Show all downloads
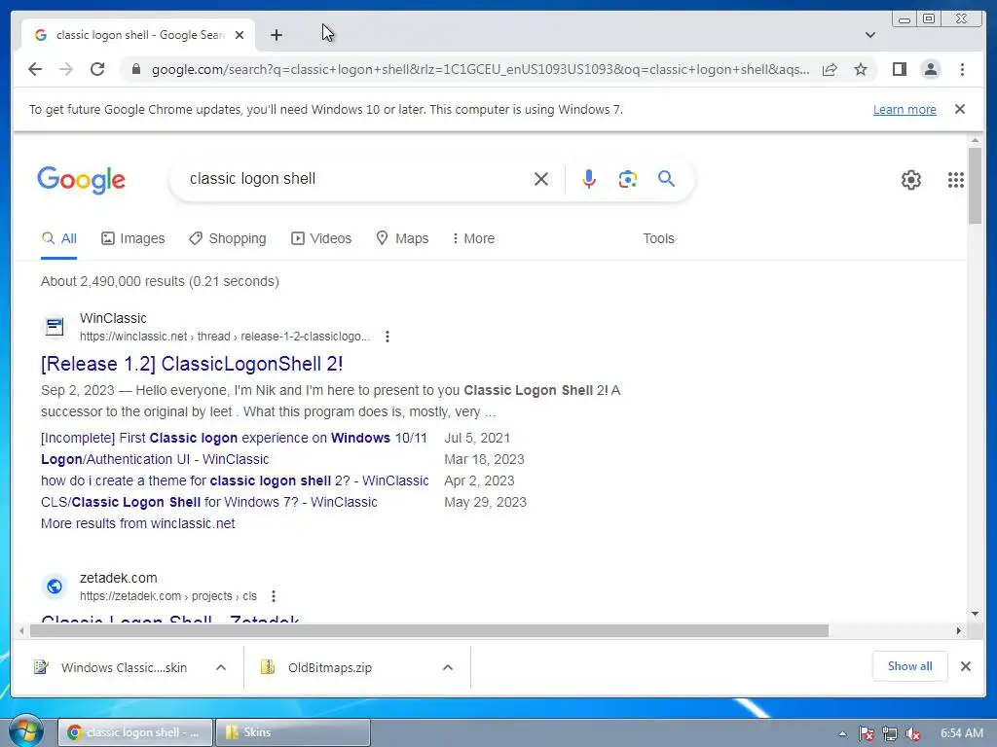This screenshot has width=997, height=747. (910, 666)
